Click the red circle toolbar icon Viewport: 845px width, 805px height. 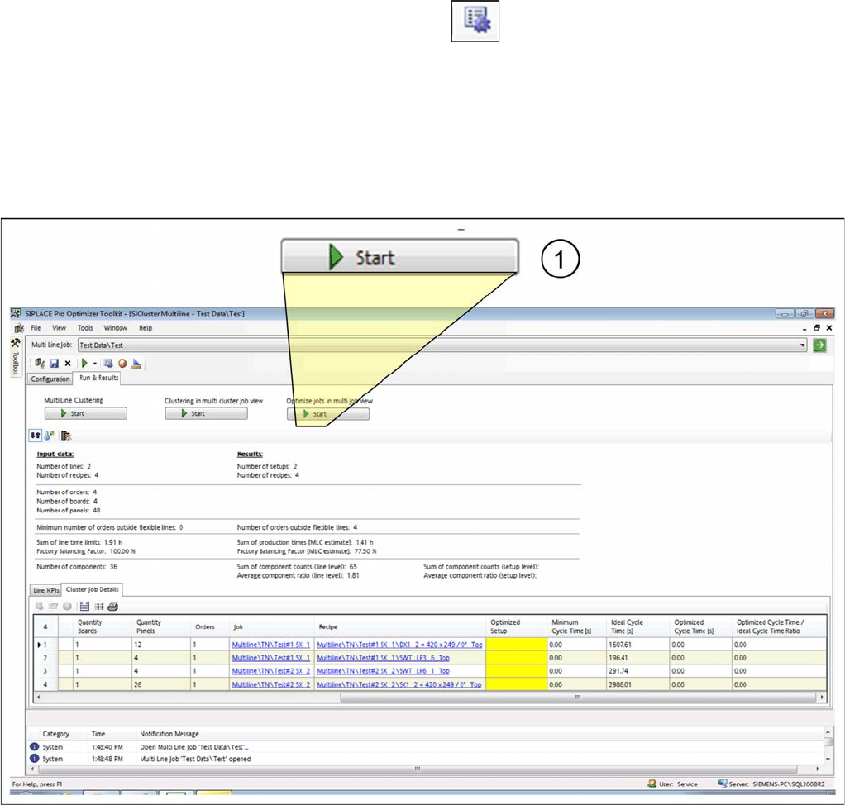coord(122,363)
